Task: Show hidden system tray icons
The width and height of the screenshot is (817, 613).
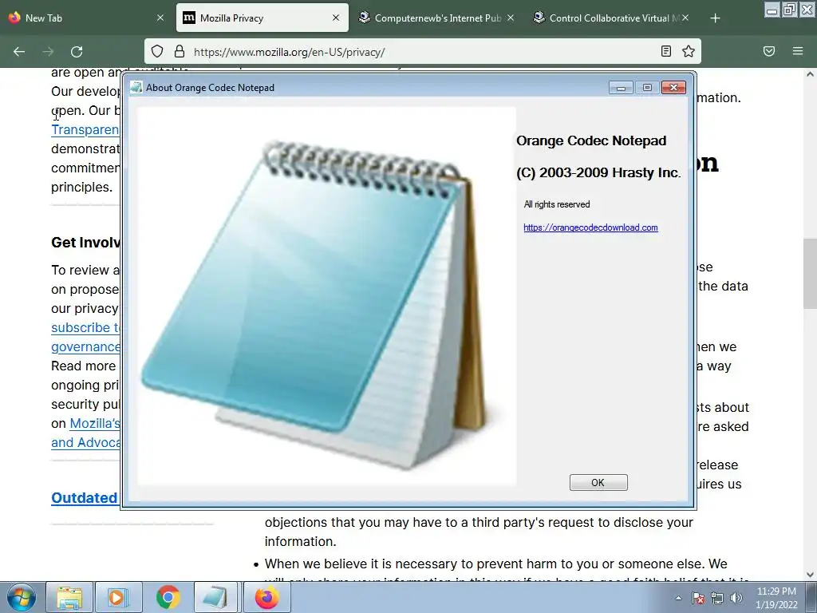Action: pos(678,598)
